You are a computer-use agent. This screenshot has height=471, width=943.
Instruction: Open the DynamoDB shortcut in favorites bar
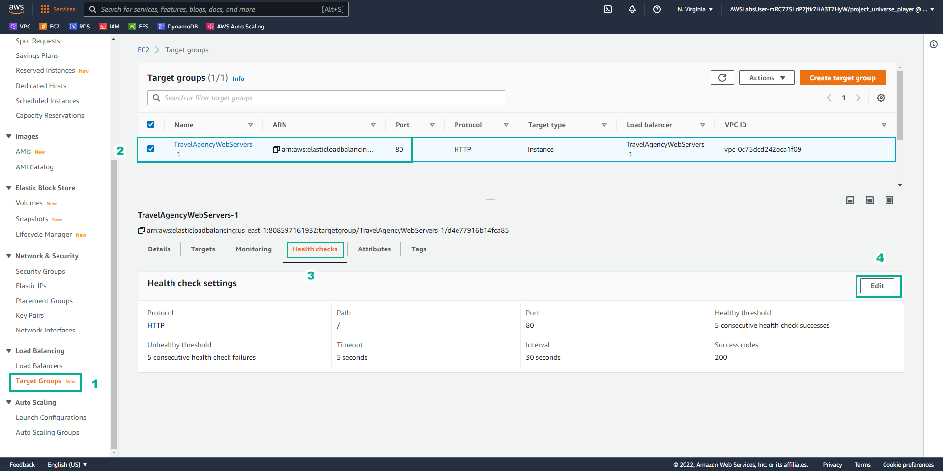177,27
